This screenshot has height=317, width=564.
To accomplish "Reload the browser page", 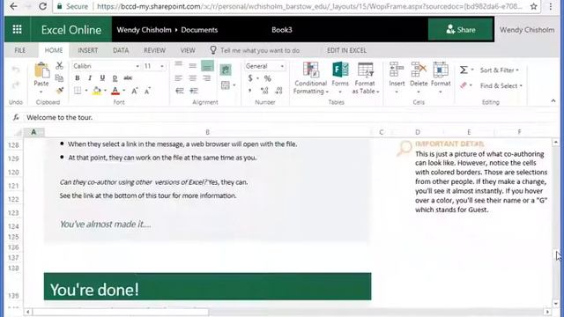I will coord(43,6).
